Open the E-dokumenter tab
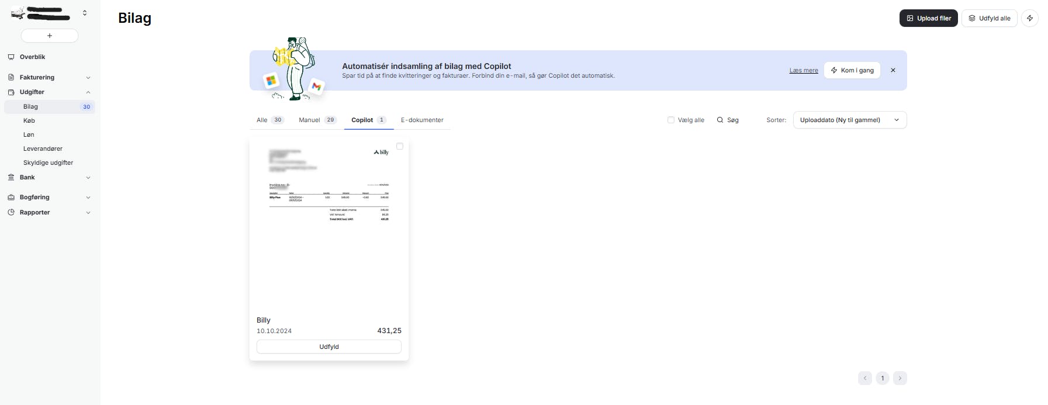 coord(422,120)
